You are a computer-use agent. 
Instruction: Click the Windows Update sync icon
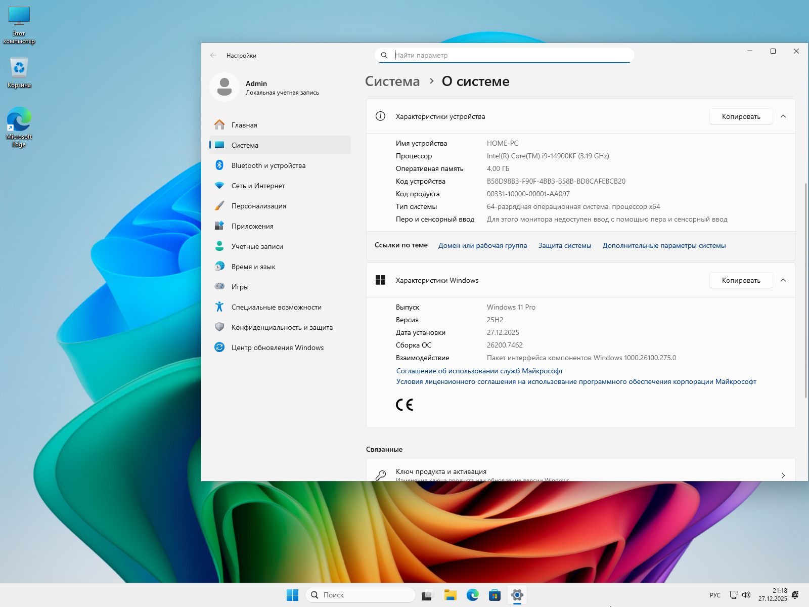[219, 348]
